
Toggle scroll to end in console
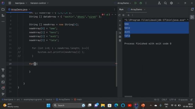tap(120, 33)
